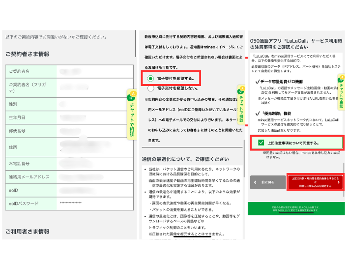Open チャットで相談 tab in left panel

(132, 115)
